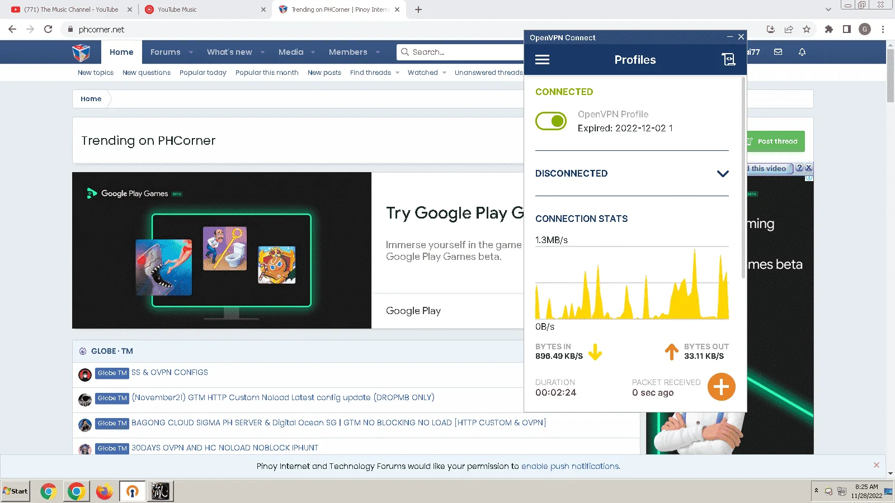Click the browser forward arrow
Viewport: 895px width, 503px height.
[x=30, y=29]
